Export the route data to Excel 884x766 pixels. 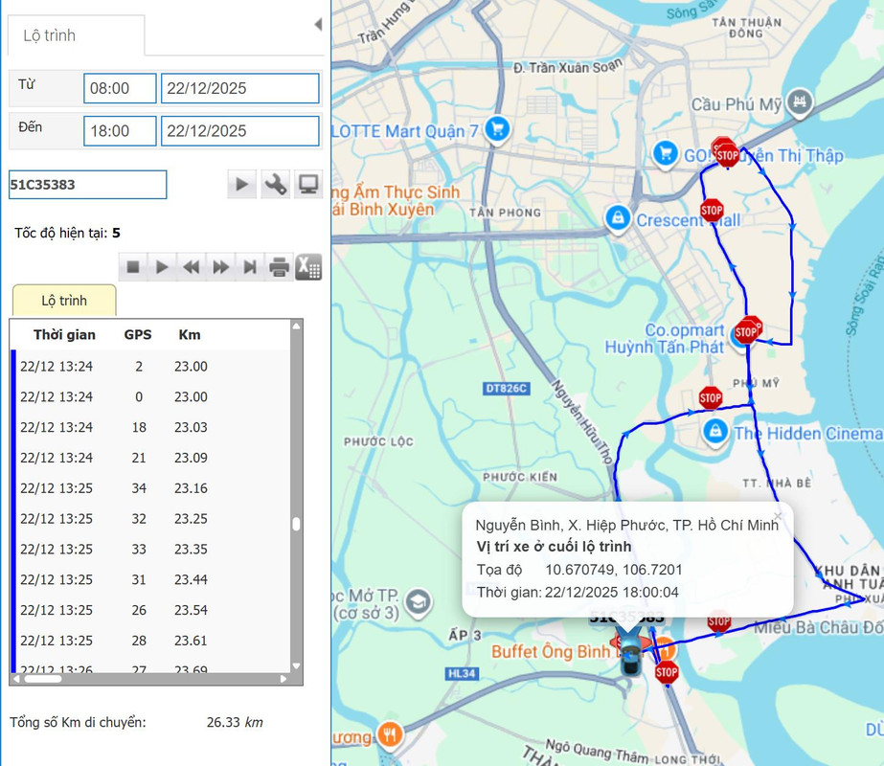308,266
